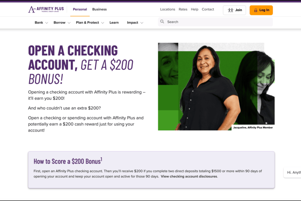Open the chat bubble saying Hi
The width and height of the screenshot is (301, 201).
pos(292,172)
